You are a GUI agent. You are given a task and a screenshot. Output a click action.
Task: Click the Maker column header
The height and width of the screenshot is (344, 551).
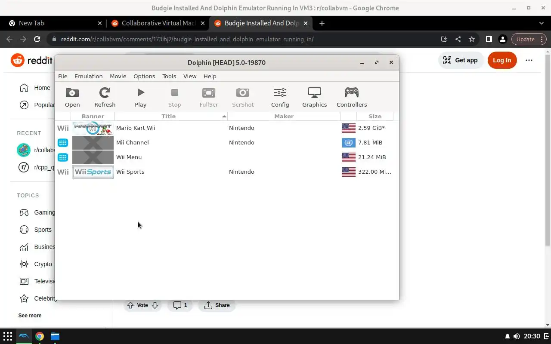(284, 116)
